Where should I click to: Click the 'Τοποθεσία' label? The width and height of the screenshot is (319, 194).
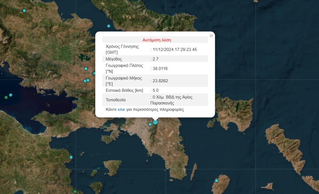pos(116,100)
